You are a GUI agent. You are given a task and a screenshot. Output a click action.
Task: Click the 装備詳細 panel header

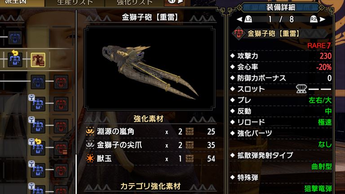[x=281, y=8]
